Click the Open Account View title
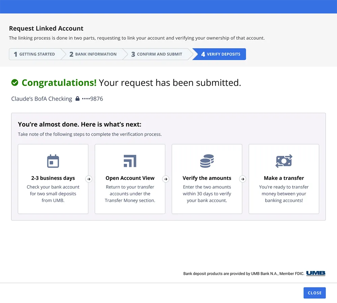Image resolution: width=337 pixels, height=303 pixels. (130, 178)
